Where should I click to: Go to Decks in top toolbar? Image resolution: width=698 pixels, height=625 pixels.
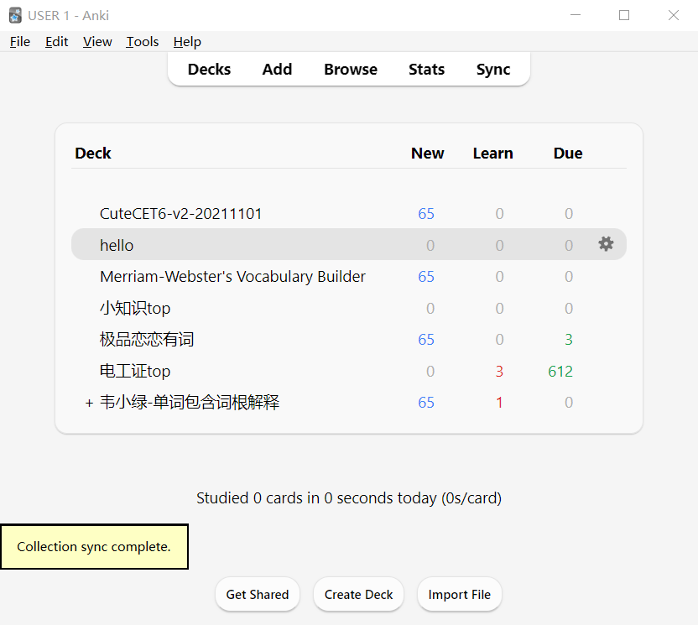pyautogui.click(x=209, y=70)
